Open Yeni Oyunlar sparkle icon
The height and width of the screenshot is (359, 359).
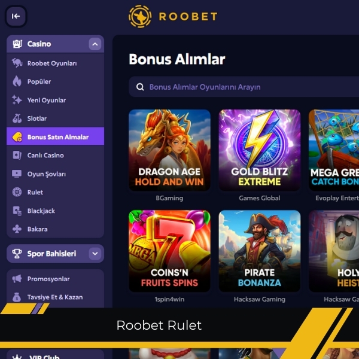pyautogui.click(x=17, y=100)
